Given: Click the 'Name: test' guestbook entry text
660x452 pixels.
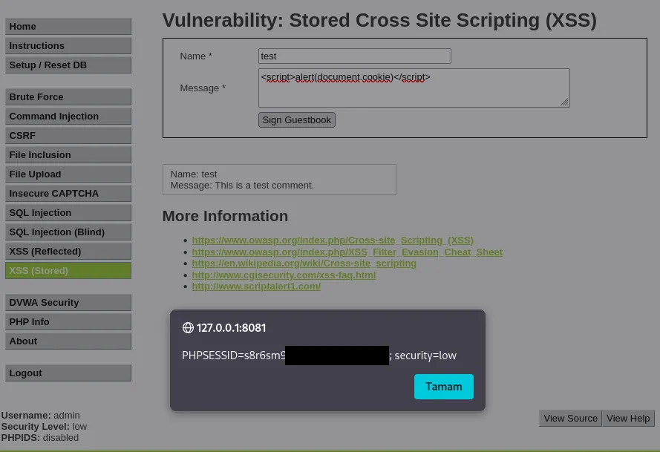Looking at the screenshot, I should click(194, 174).
